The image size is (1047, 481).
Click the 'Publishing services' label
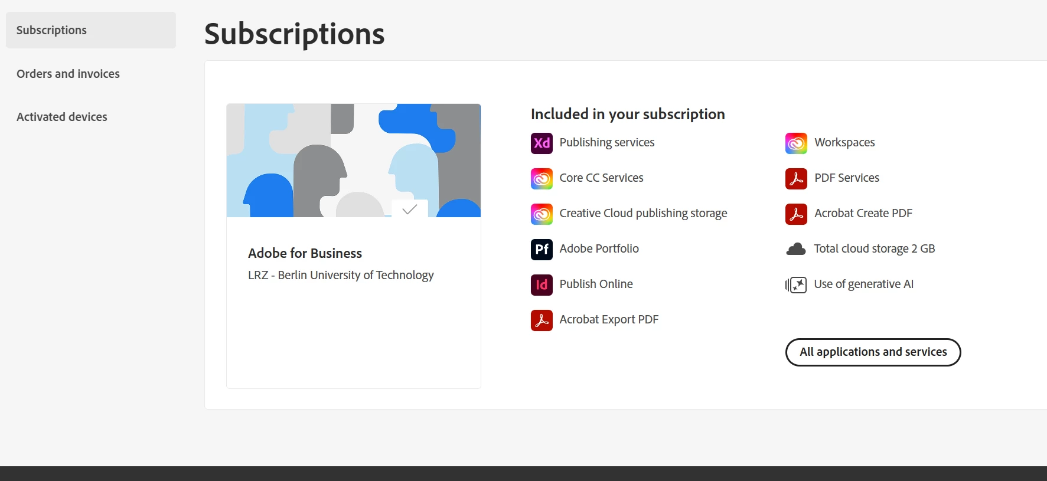tap(607, 142)
